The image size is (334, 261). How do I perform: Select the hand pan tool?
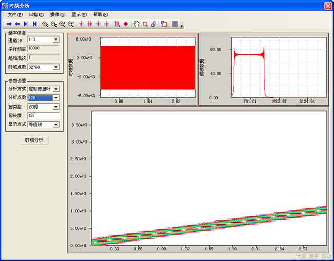(x=136, y=24)
